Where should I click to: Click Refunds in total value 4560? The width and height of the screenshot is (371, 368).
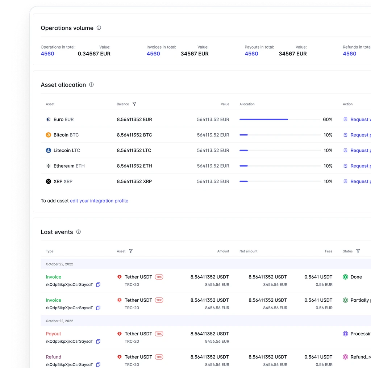point(350,54)
